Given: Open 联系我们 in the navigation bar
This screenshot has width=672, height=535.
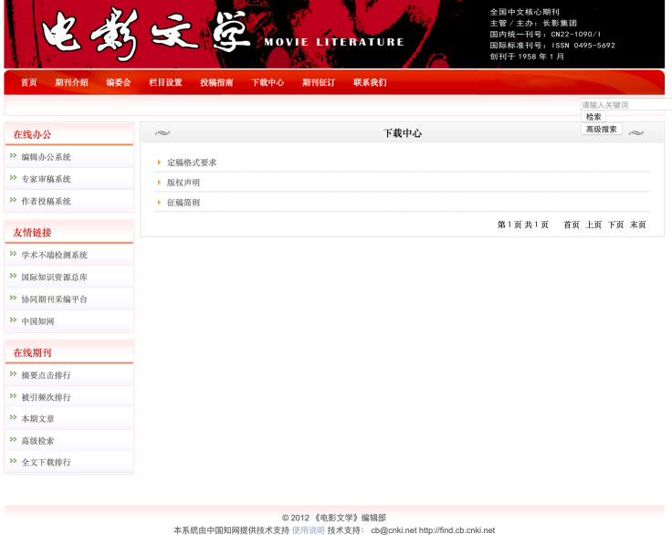Looking at the screenshot, I should point(370,82).
